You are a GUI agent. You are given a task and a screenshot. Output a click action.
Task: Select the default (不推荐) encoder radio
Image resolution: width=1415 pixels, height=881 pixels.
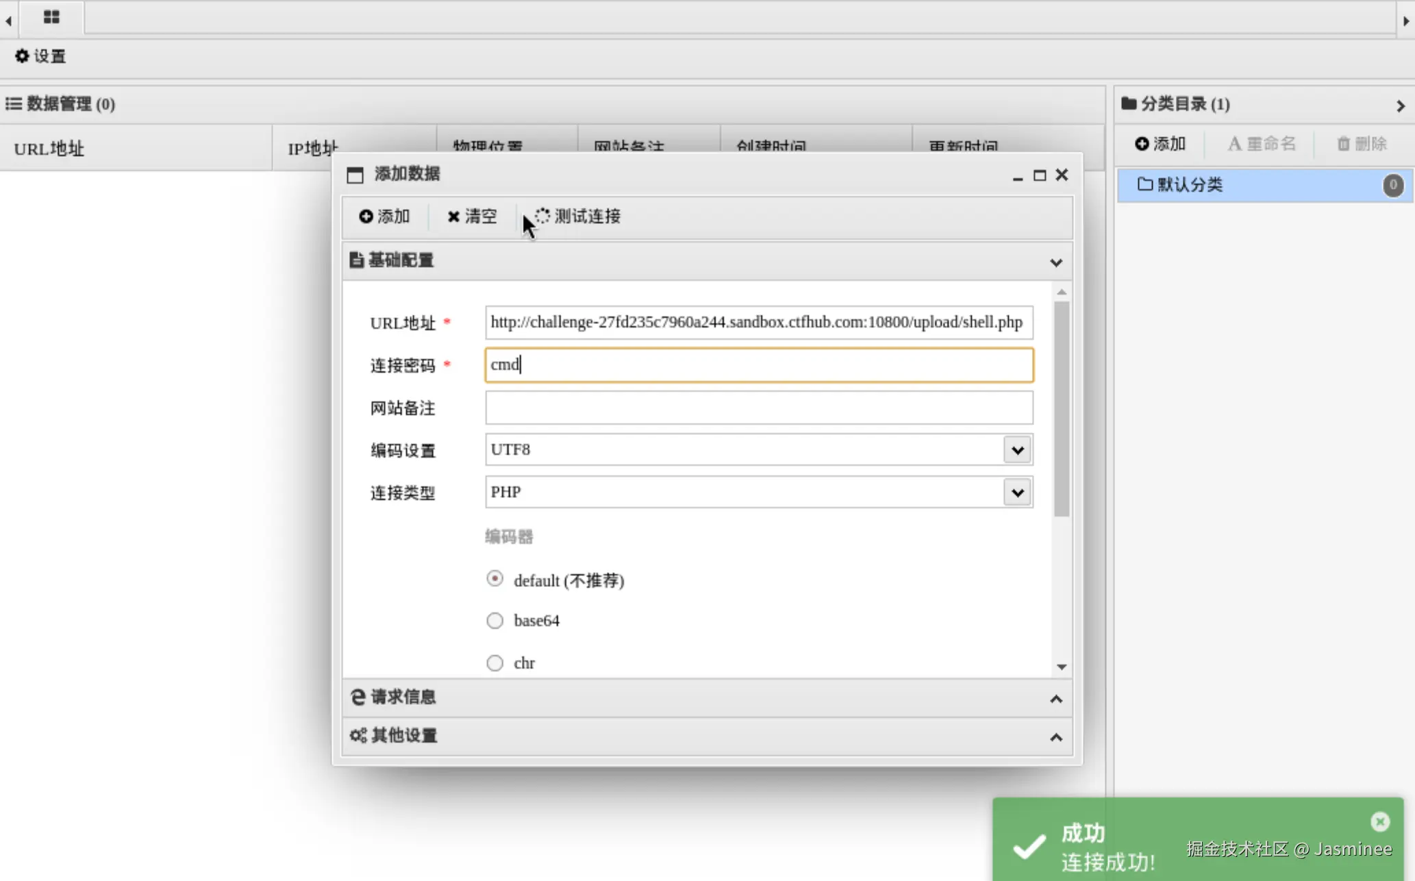click(x=494, y=579)
